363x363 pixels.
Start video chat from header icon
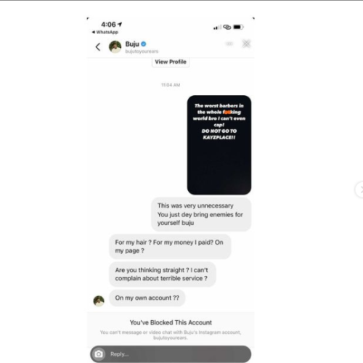coord(229,44)
